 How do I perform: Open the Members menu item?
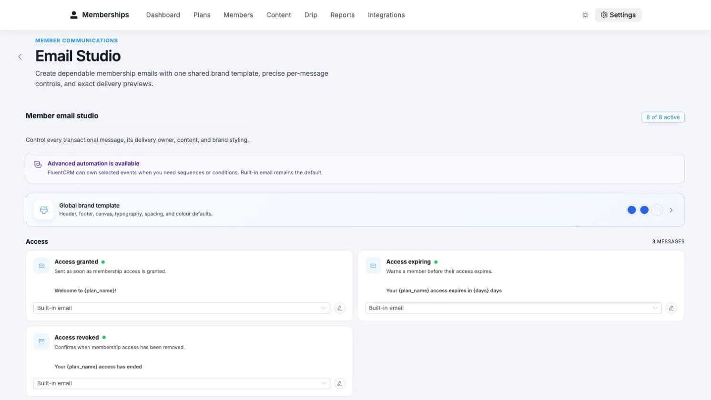238,15
